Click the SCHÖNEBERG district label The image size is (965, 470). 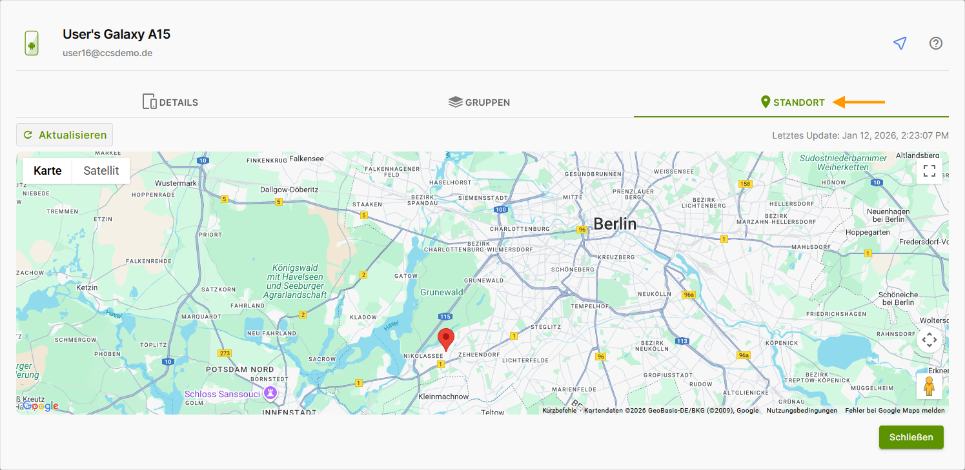point(573,269)
